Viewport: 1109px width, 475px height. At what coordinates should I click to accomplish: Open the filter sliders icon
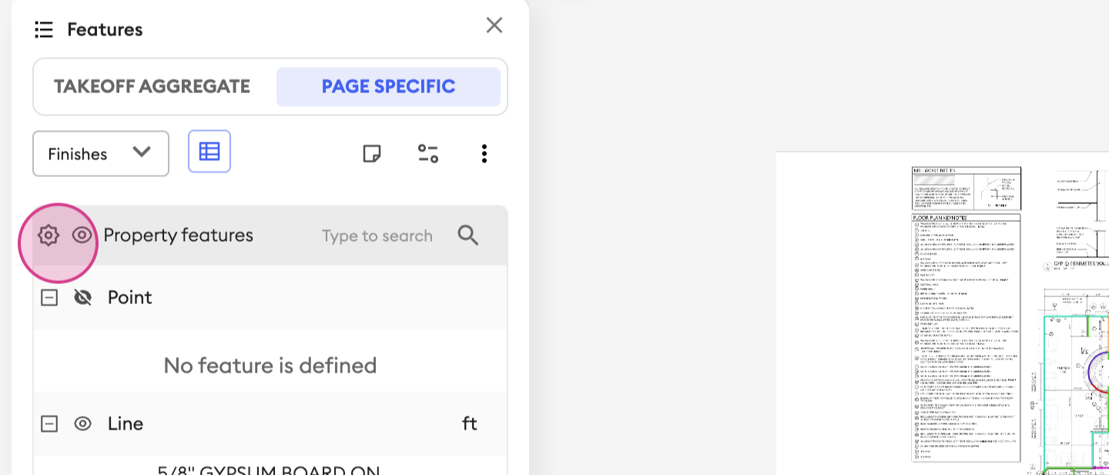tap(428, 153)
